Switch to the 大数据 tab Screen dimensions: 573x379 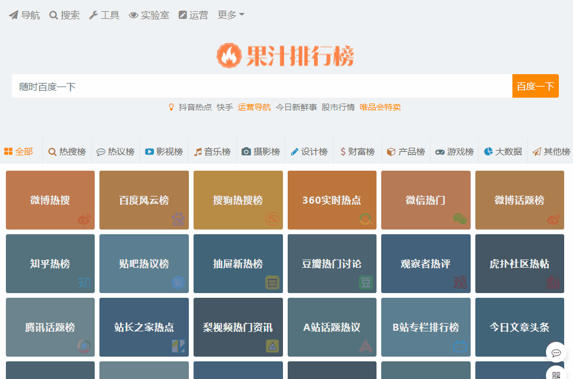[503, 151]
